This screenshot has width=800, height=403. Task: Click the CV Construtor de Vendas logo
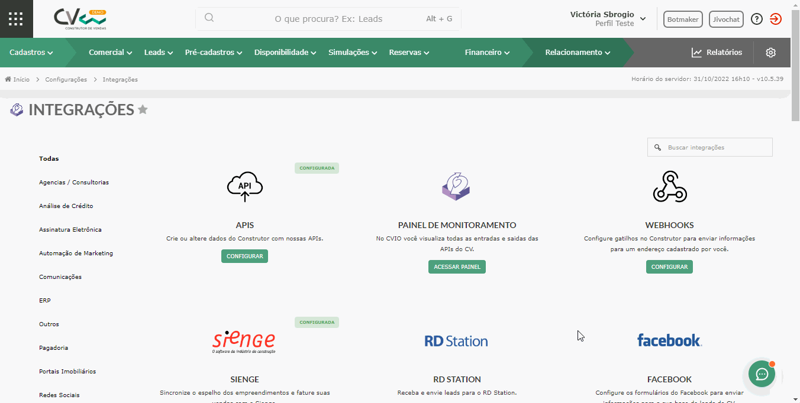coord(80,19)
